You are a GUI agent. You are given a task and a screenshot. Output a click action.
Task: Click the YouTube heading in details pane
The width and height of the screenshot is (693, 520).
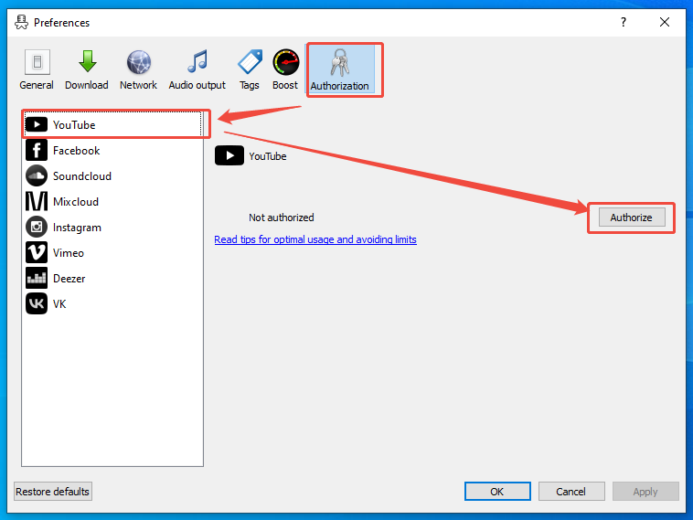tap(267, 156)
